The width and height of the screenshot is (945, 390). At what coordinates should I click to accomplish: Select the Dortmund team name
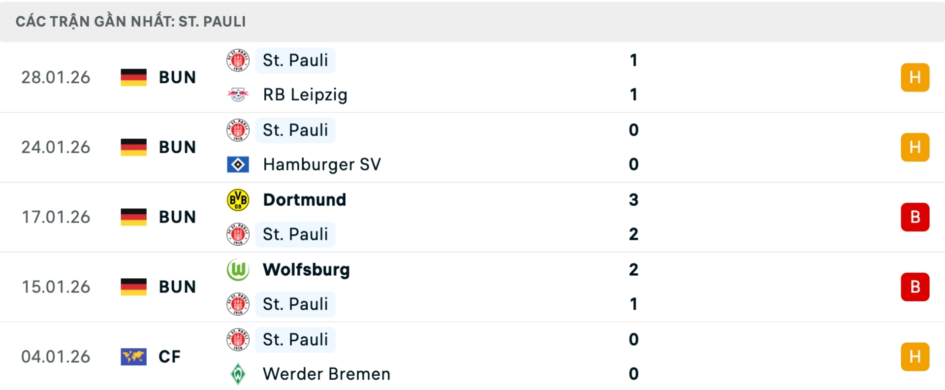click(304, 200)
